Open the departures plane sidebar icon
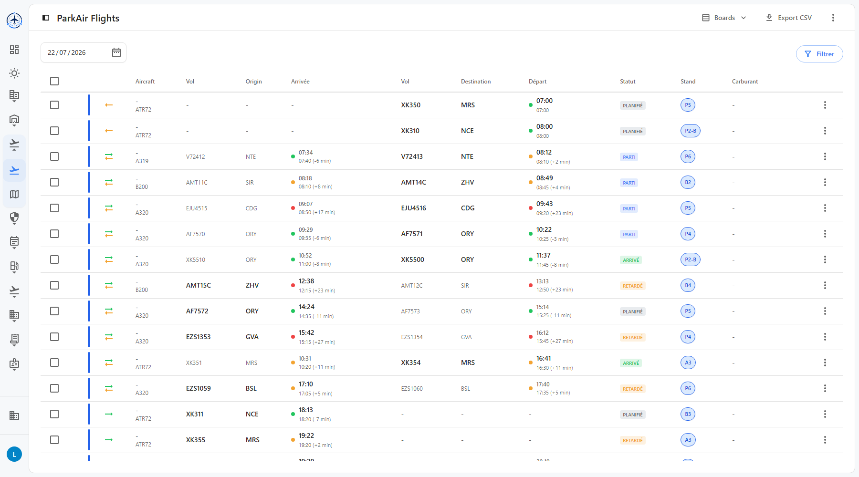 point(14,145)
